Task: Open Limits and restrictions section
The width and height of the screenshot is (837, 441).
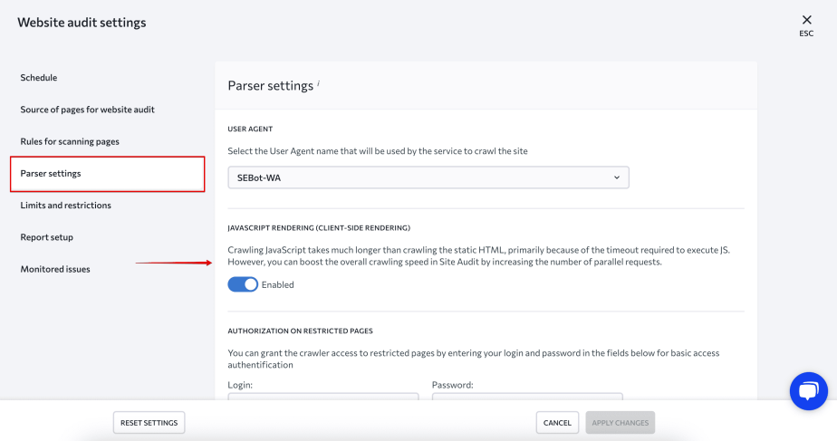Action: click(65, 205)
